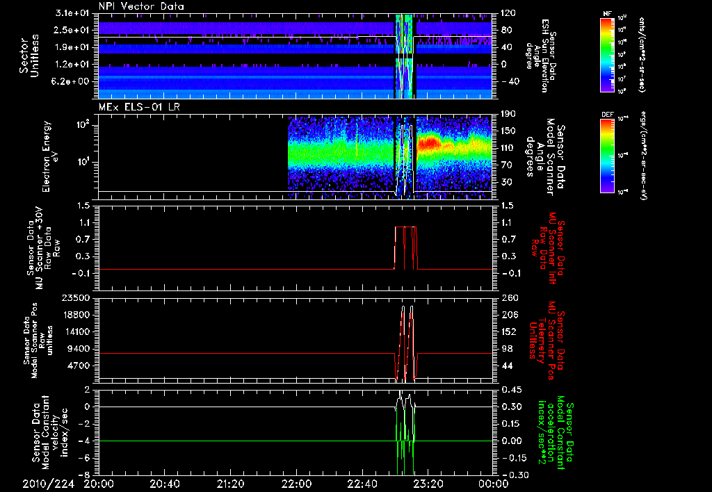712x492 pixels.
Task: Click the double peak in scanner position plot
Action: [x=407, y=343]
